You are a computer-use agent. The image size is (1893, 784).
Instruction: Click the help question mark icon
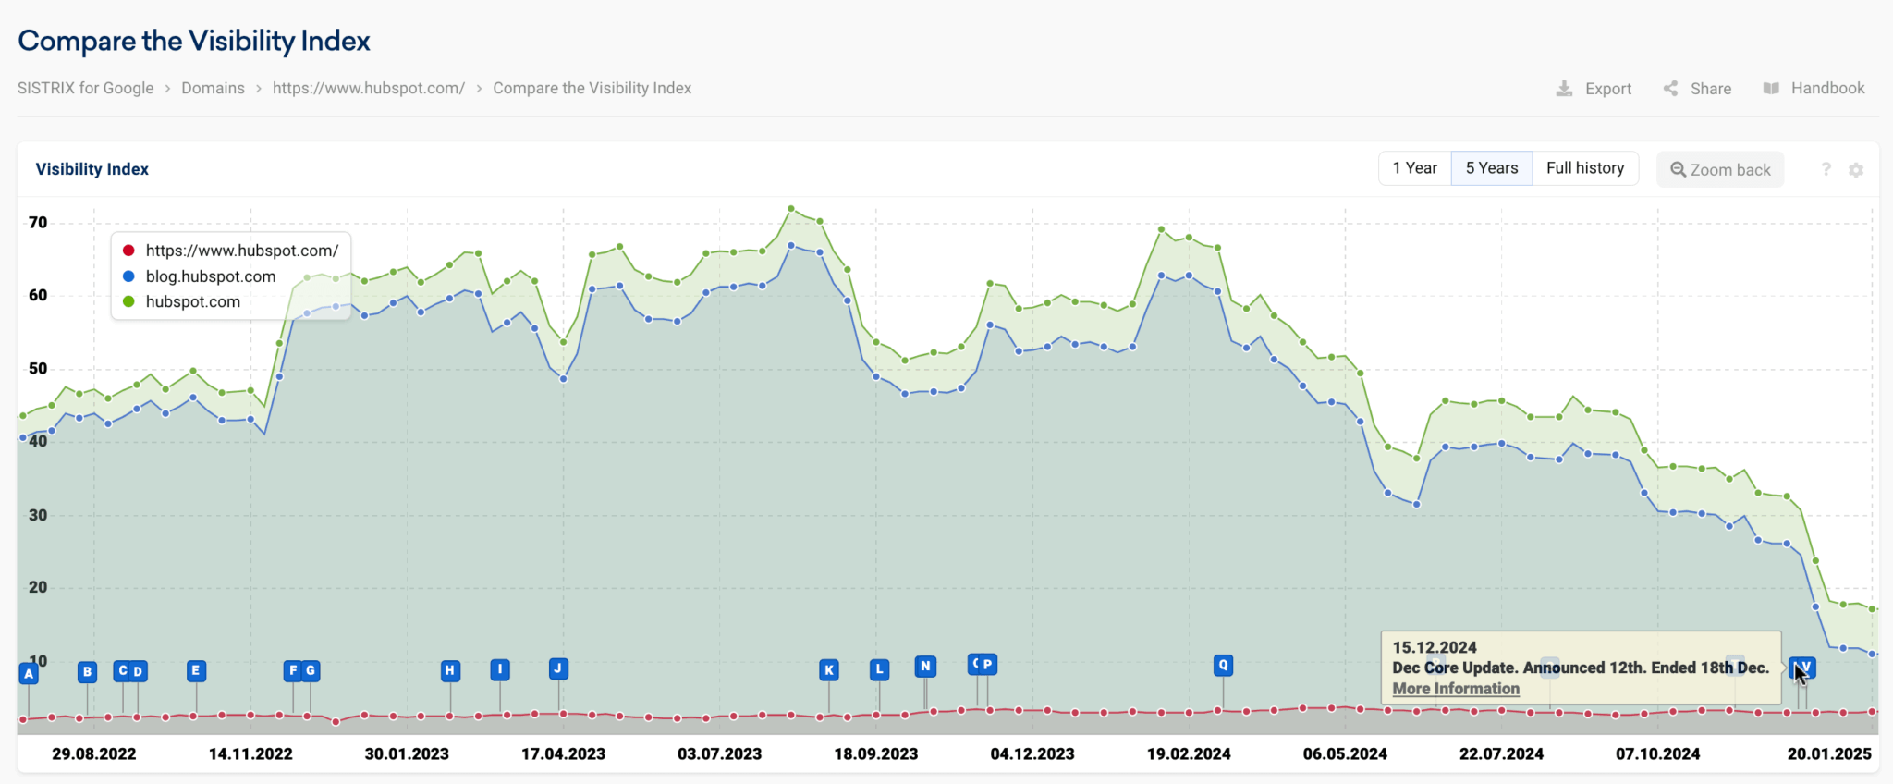[1826, 169]
